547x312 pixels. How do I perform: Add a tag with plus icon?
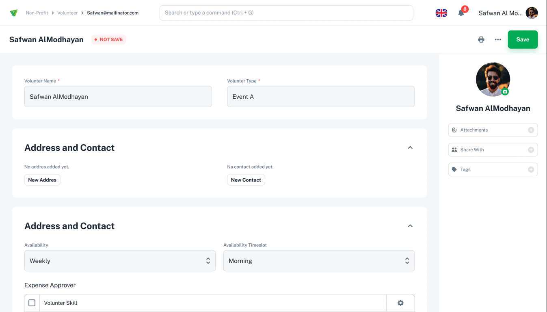click(531, 169)
